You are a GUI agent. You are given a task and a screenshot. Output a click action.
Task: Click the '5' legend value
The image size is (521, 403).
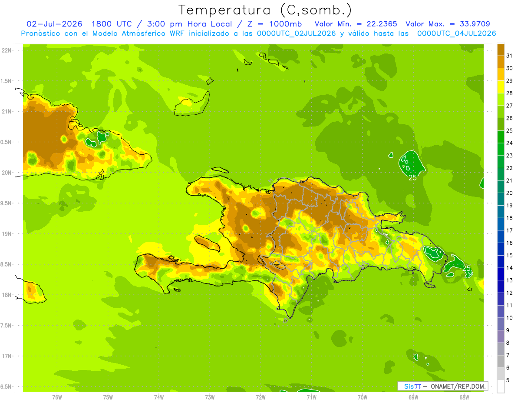point(508,380)
